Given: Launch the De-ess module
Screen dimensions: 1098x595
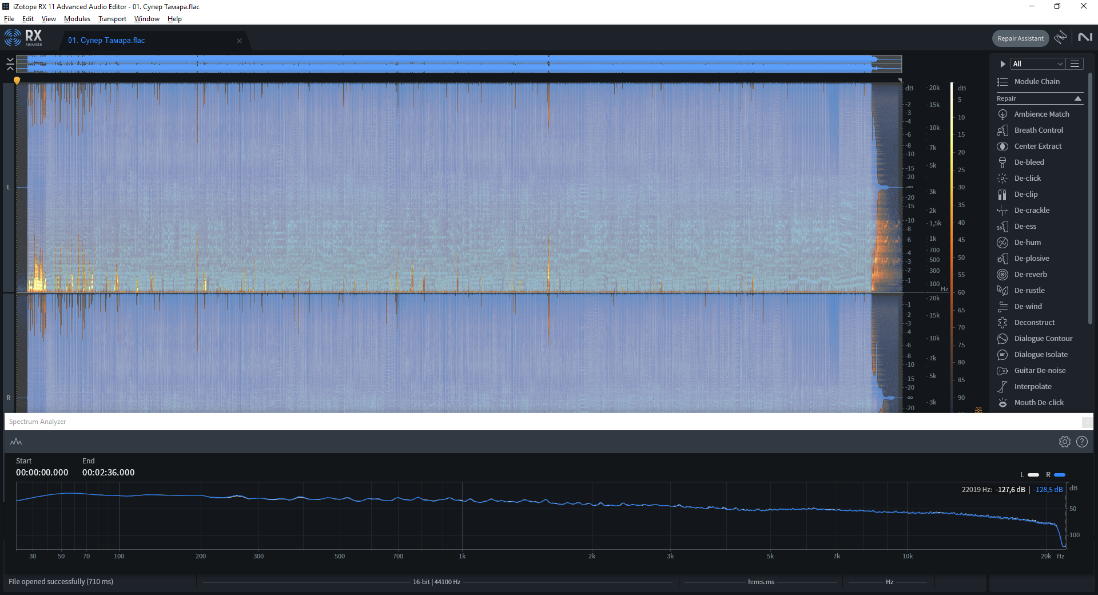Looking at the screenshot, I should 1025,227.
